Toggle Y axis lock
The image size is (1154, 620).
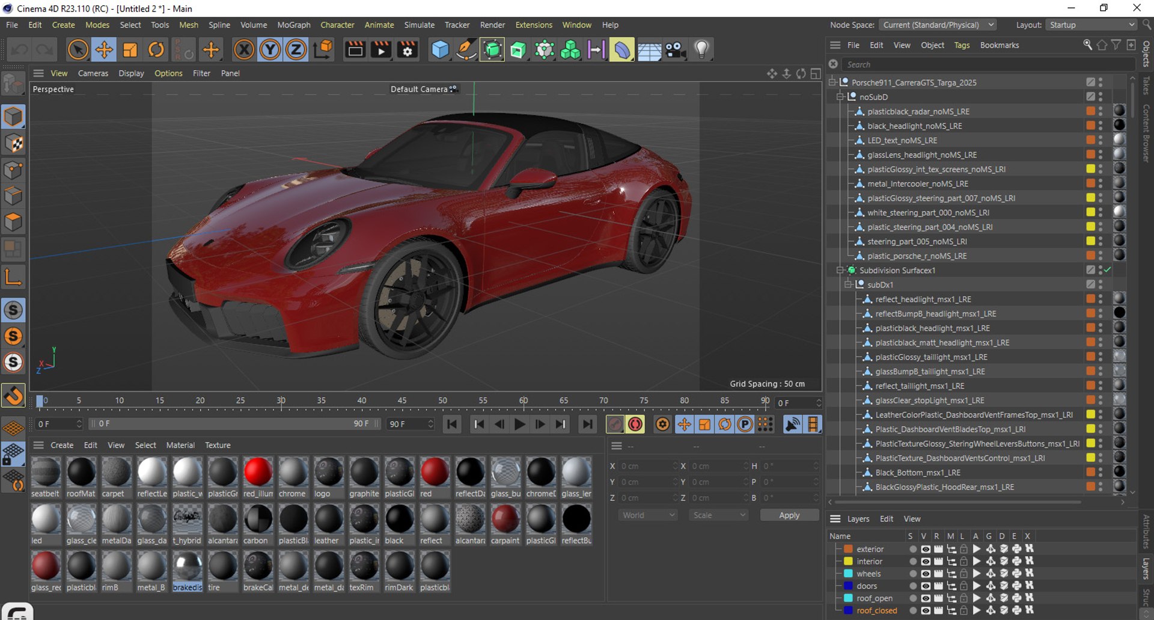(270, 50)
